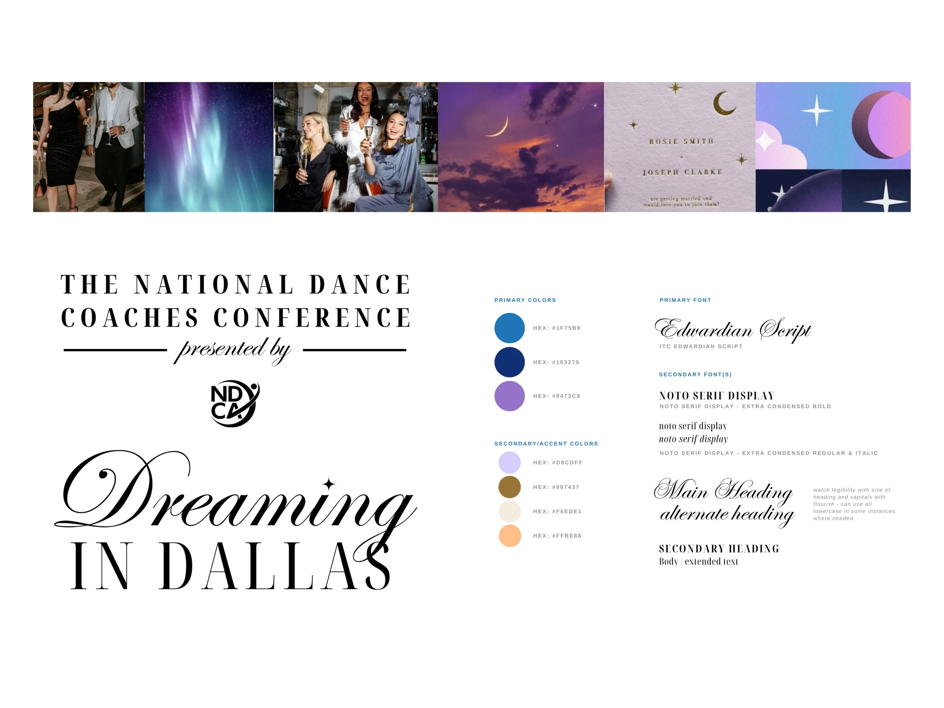This screenshot has width=944, height=708.
Task: Open the crescent moon sunset image
Action: pos(521,147)
